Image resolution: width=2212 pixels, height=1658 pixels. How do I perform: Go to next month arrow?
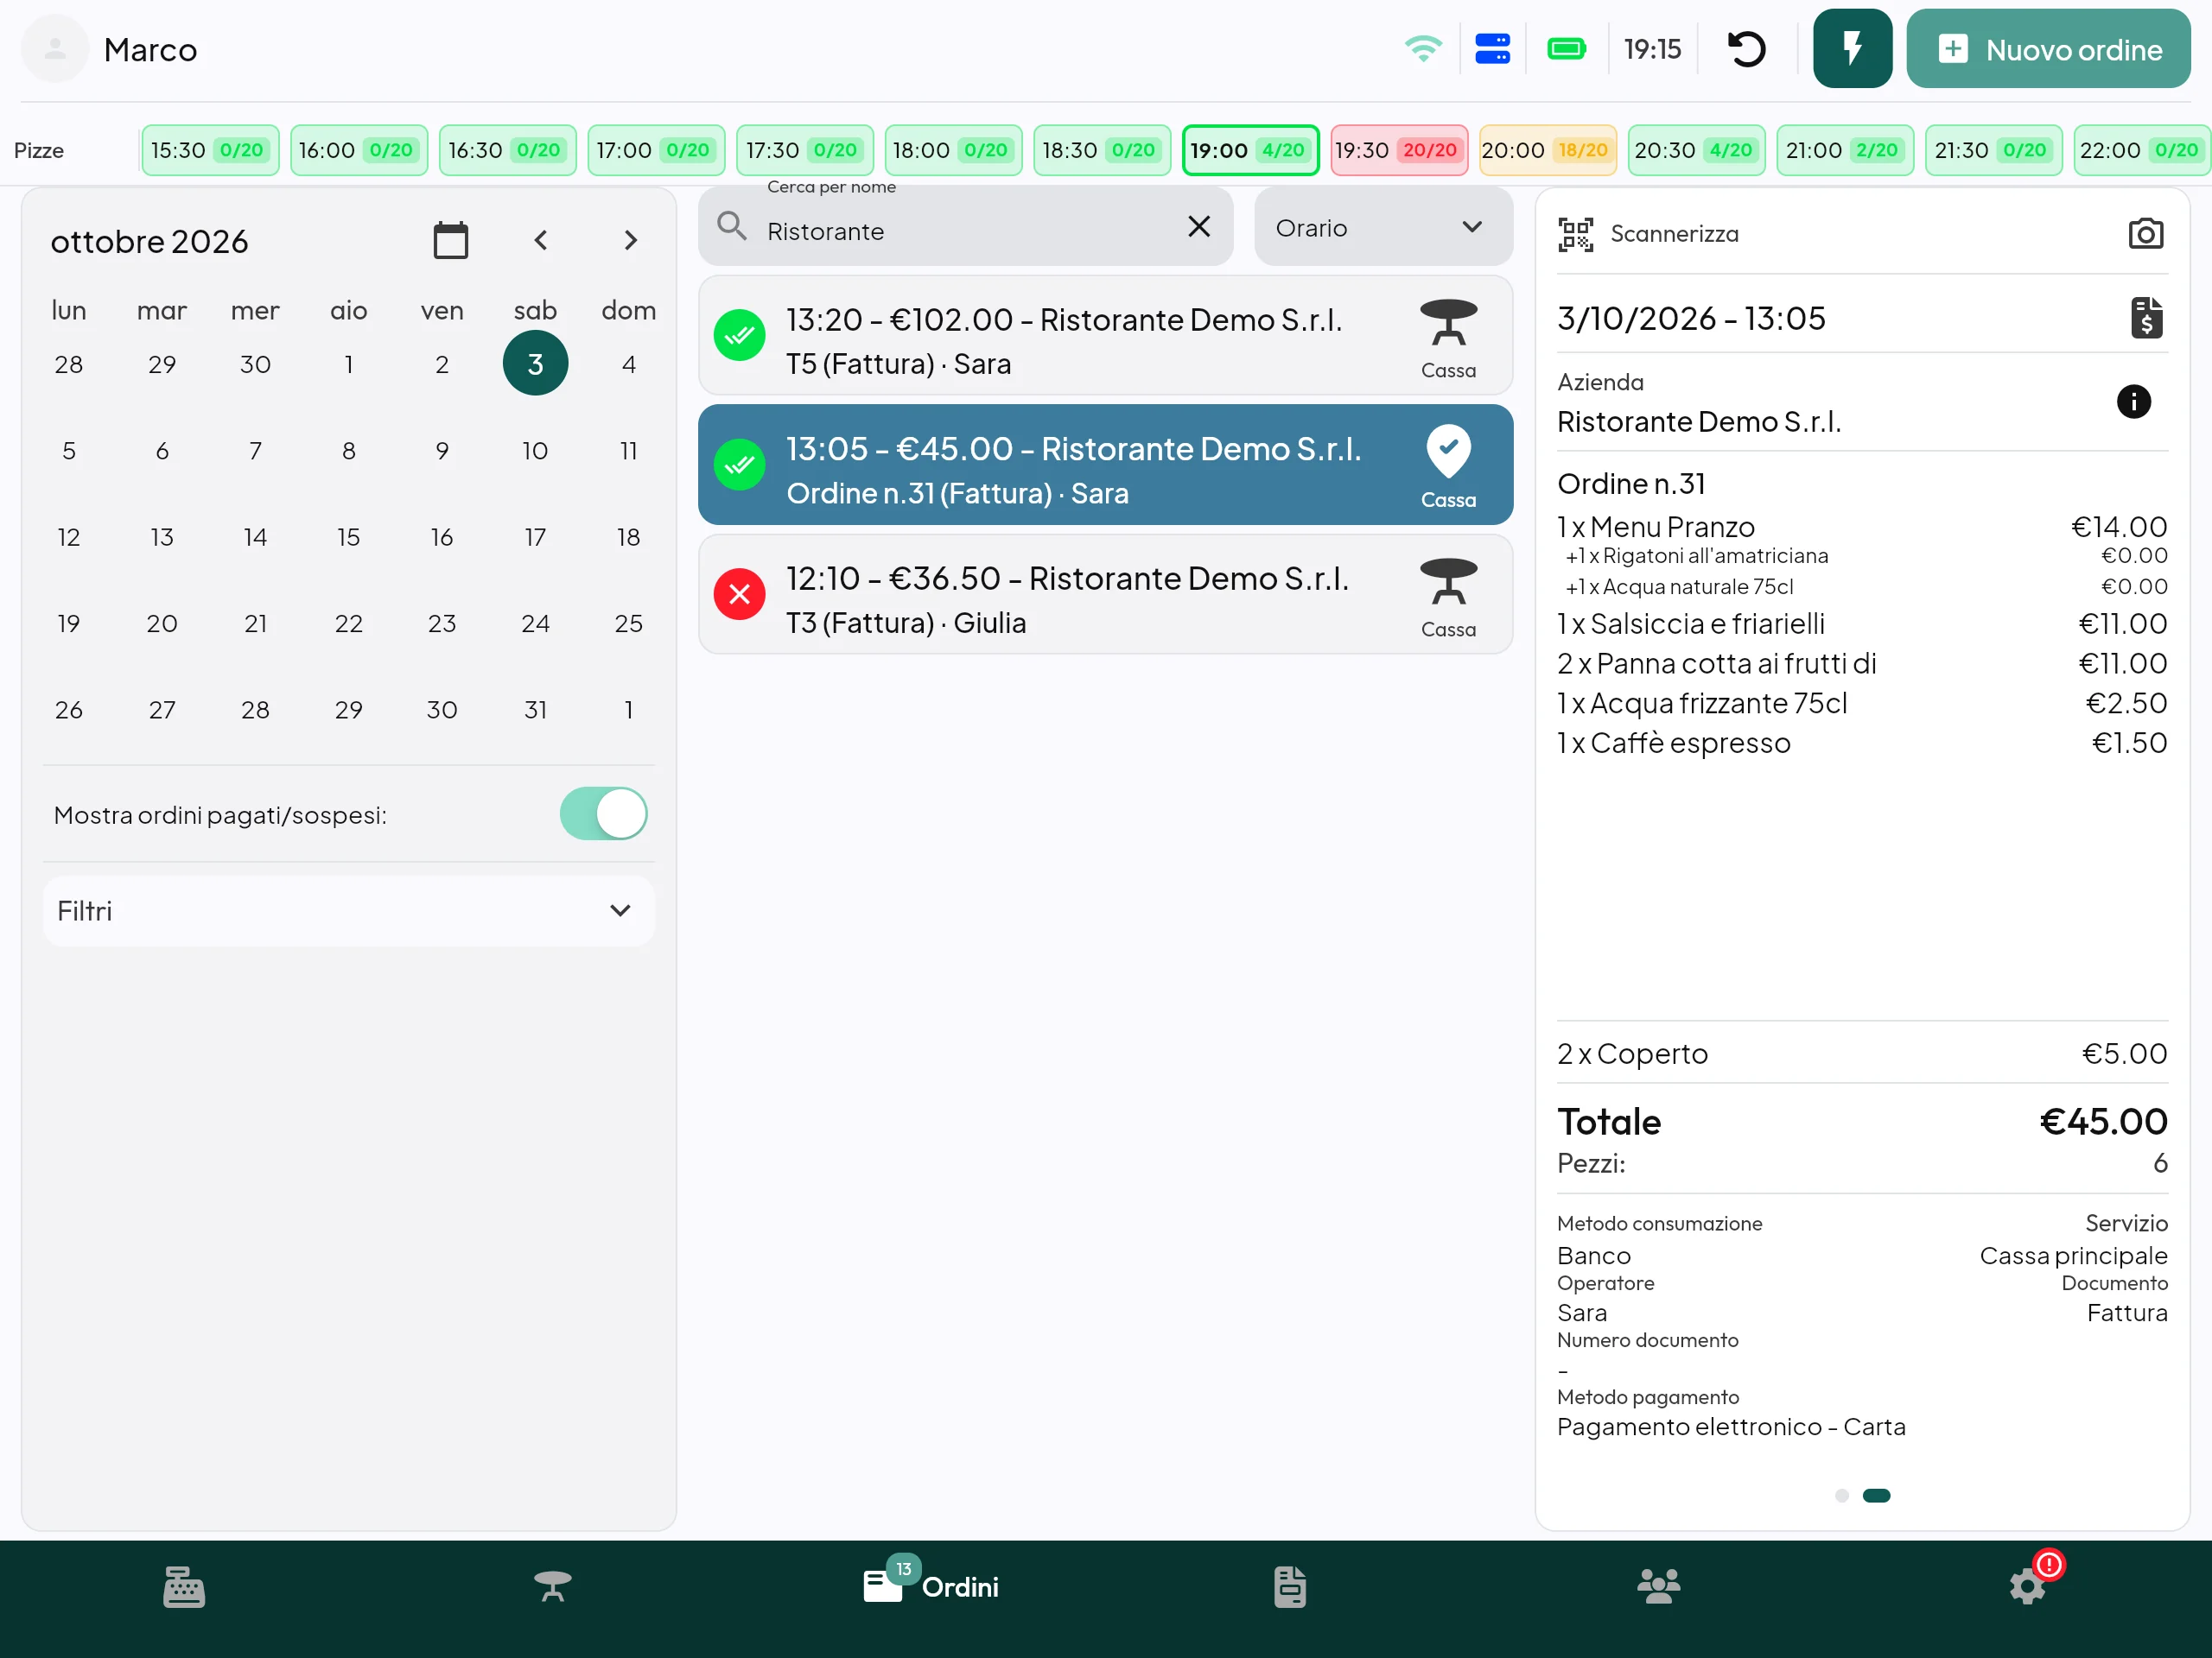pyautogui.click(x=630, y=240)
